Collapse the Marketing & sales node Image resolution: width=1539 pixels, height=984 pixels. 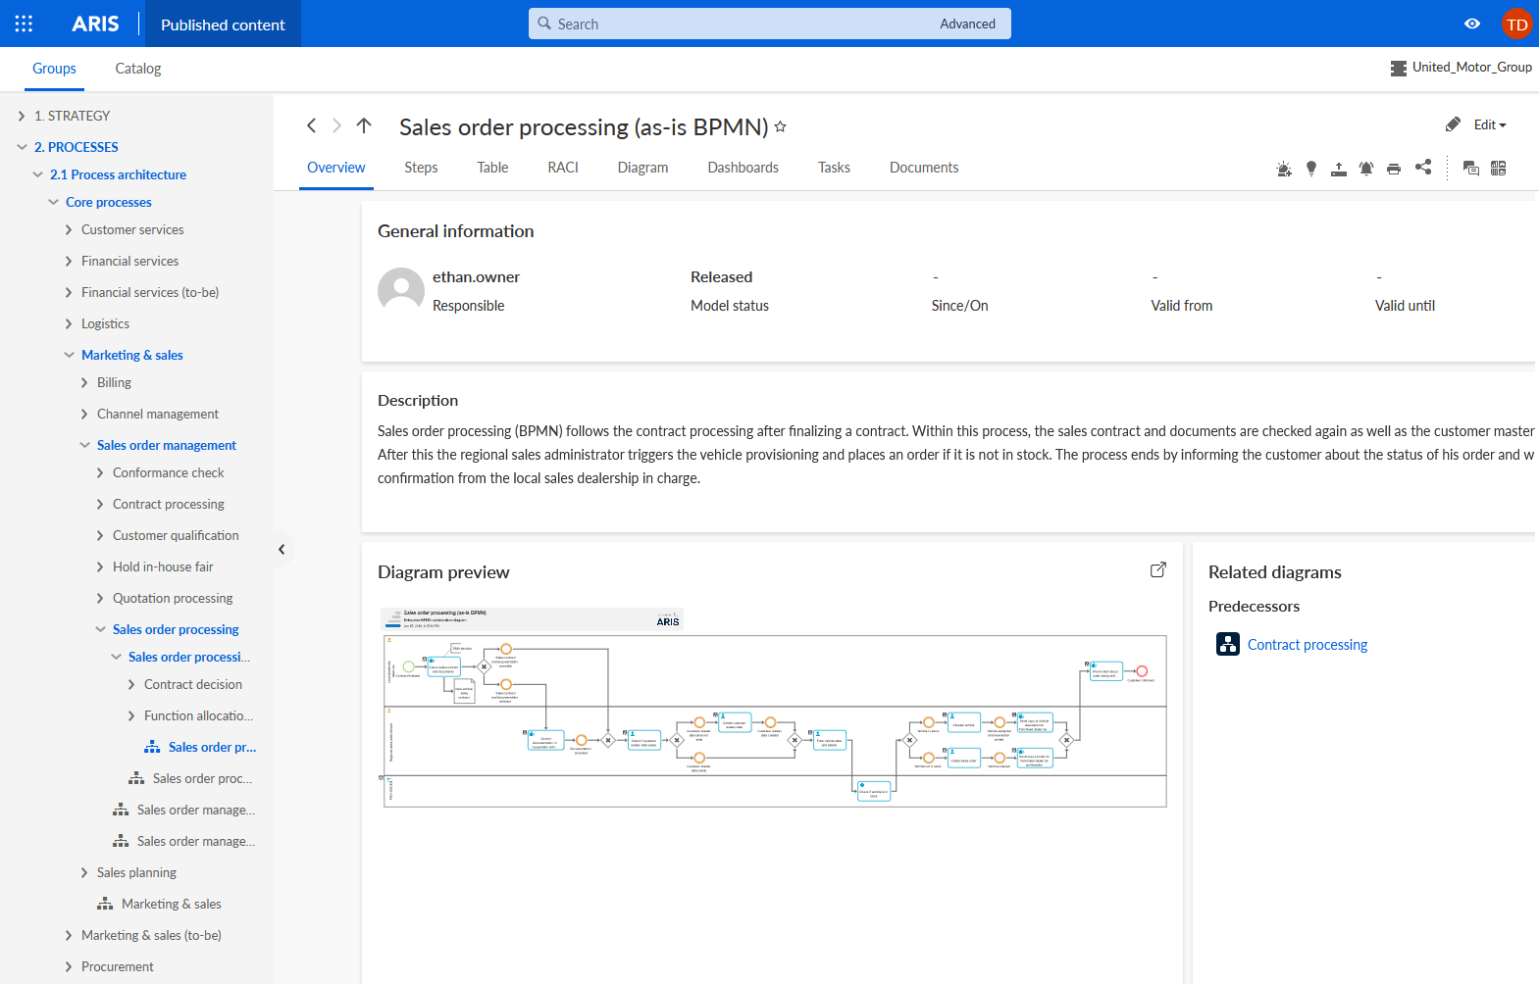coord(69,355)
